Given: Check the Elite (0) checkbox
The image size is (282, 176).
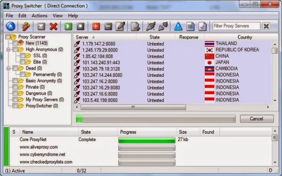Looking at the screenshot, I should 22,62.
